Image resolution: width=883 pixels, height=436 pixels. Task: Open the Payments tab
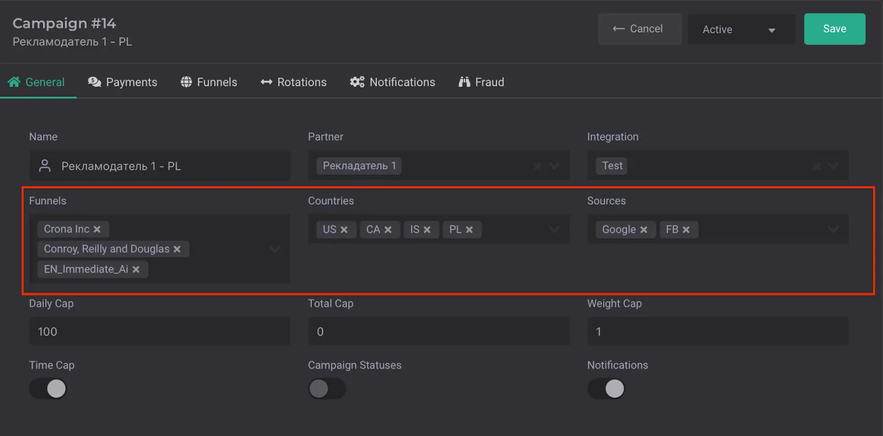point(123,82)
